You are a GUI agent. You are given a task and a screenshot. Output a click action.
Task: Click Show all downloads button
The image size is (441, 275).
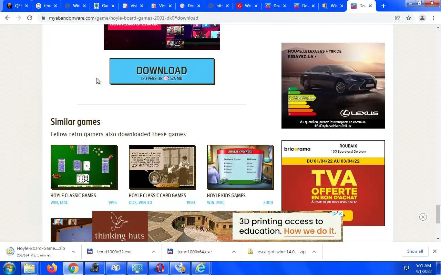[415, 251]
